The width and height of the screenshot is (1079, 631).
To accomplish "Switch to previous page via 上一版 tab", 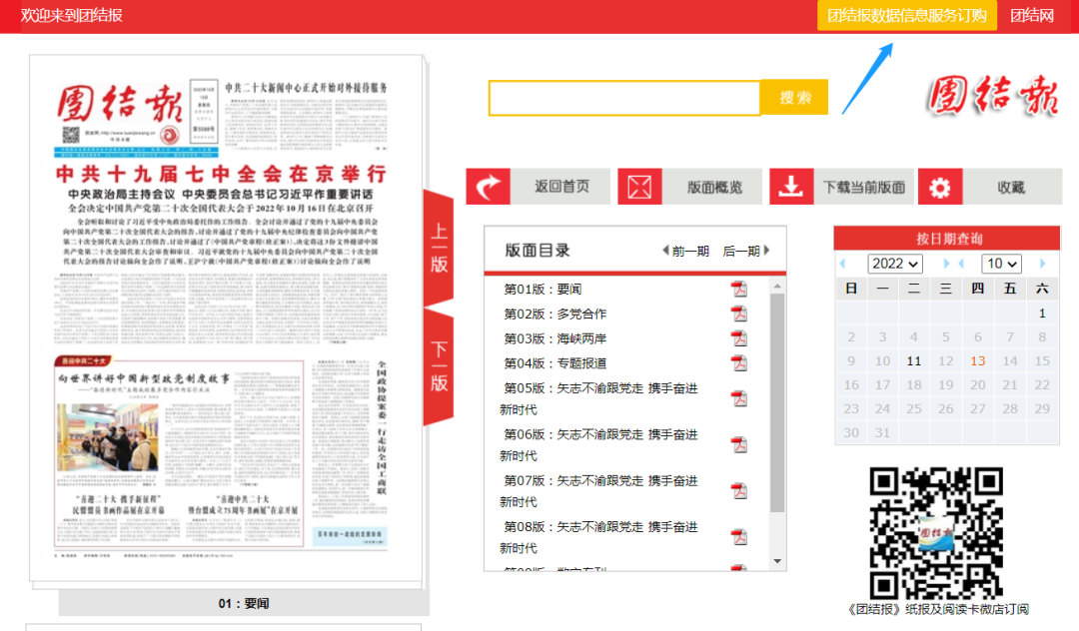I will coord(439,249).
